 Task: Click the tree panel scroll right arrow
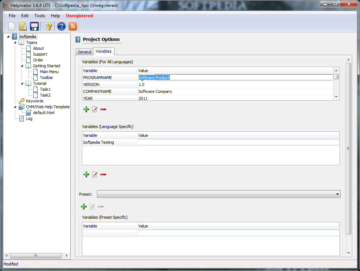[67, 256]
